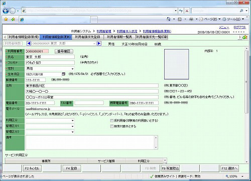Screen dimensions: 251x181
Task: Go to next user with blue right arrow
Action: pos(99,43)
